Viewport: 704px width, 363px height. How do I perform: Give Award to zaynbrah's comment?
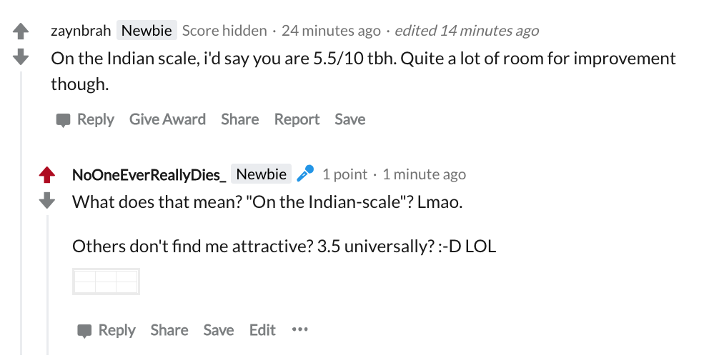tap(167, 119)
